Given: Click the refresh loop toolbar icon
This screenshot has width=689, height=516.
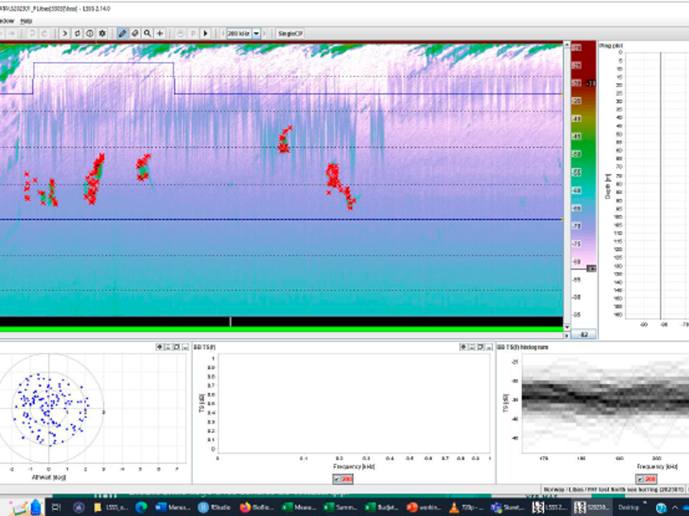Looking at the screenshot, I should (x=78, y=33).
